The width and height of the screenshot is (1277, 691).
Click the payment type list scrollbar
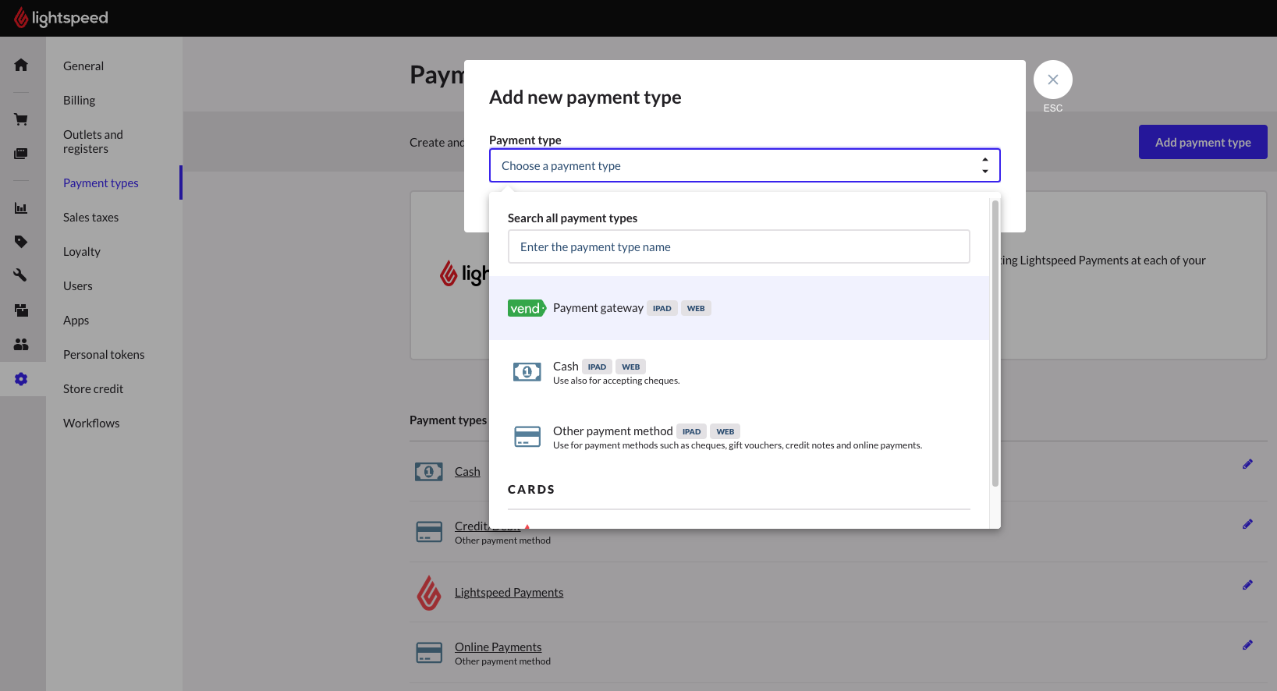pos(995,343)
